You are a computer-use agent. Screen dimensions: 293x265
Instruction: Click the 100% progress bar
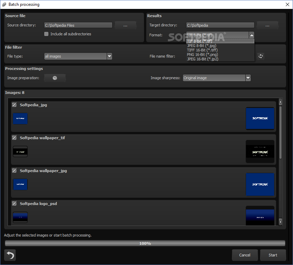[145, 243]
